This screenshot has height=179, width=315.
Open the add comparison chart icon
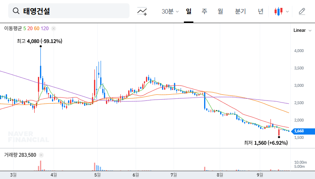pyautogui.click(x=142, y=11)
